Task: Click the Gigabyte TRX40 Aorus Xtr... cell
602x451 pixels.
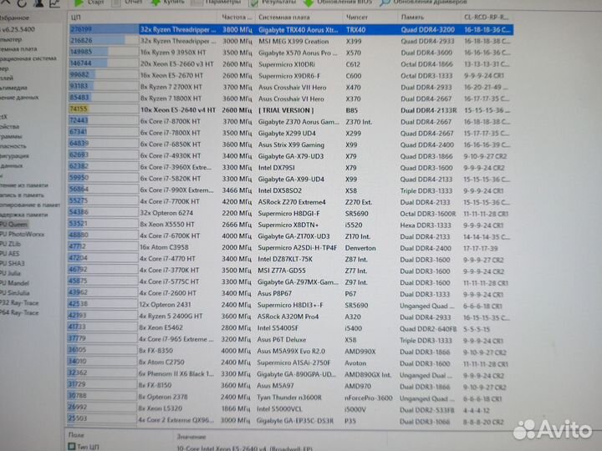Action: (298, 30)
